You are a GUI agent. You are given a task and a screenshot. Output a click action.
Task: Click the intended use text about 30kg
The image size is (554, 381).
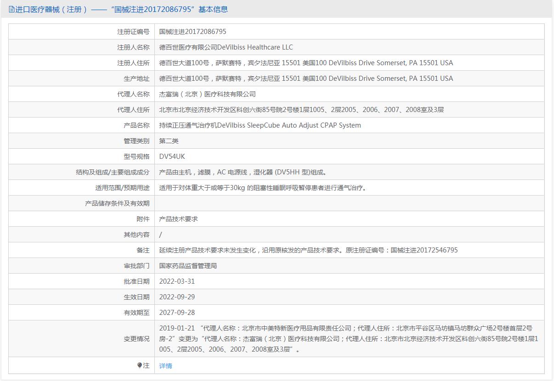tap(264, 188)
